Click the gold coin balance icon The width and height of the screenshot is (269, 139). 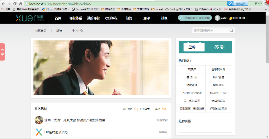[231, 18]
